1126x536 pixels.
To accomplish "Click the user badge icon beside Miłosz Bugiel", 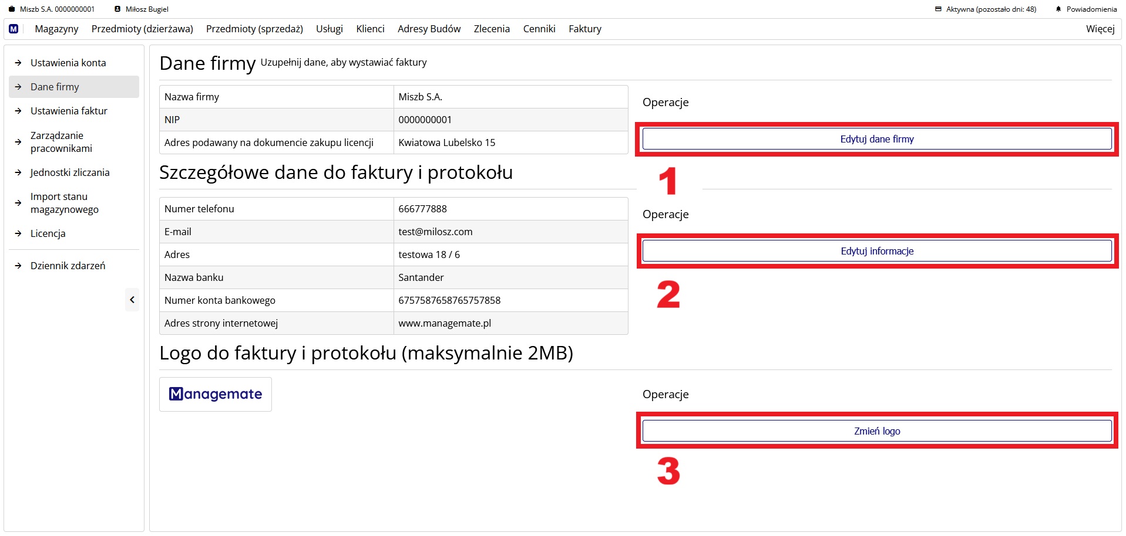I will (117, 9).
